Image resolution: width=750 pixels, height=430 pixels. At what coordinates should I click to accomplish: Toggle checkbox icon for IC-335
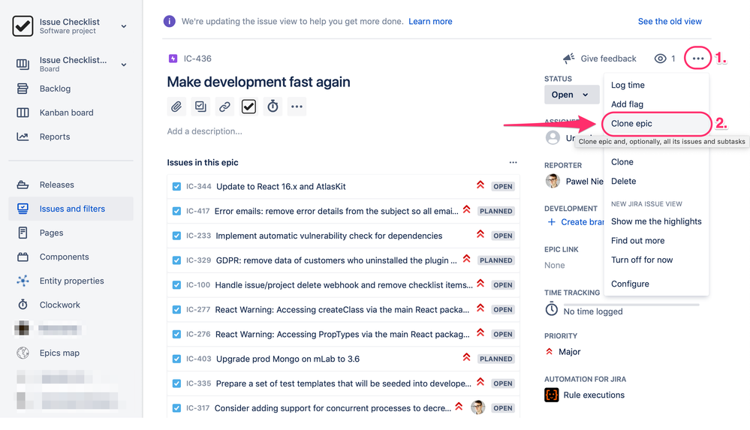176,383
